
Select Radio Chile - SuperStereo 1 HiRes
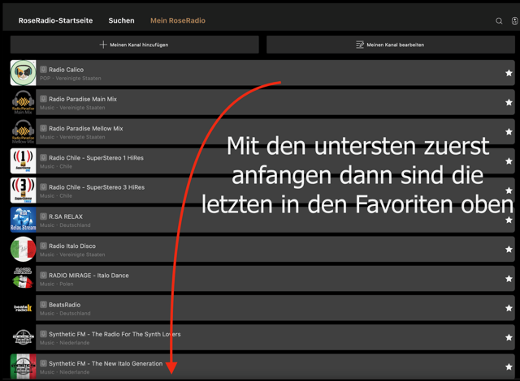(96, 158)
